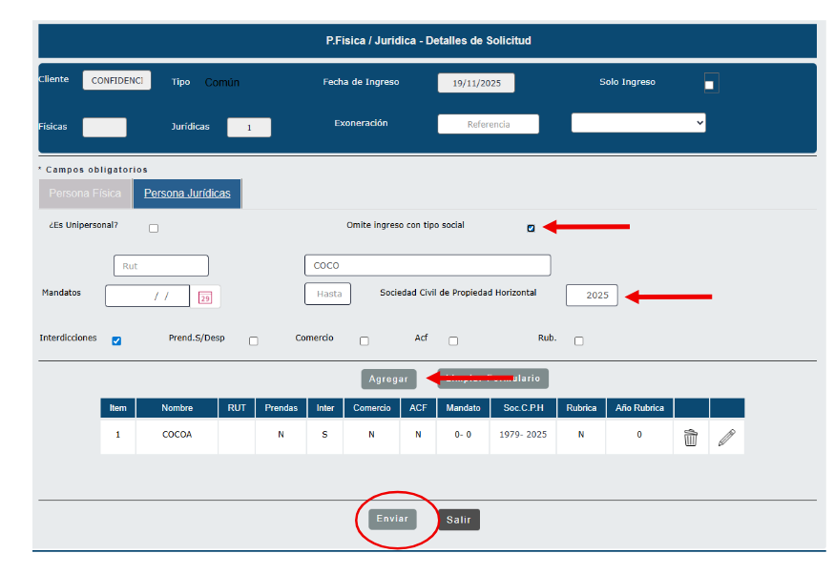Screen dimensions: 834x574
Task: Click the calendar icon beside Mandatos date
Action: pyautogui.click(x=205, y=297)
